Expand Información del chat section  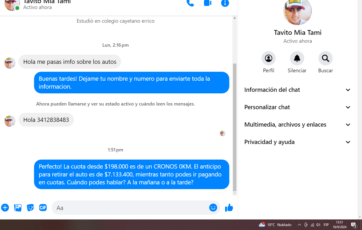point(297,90)
